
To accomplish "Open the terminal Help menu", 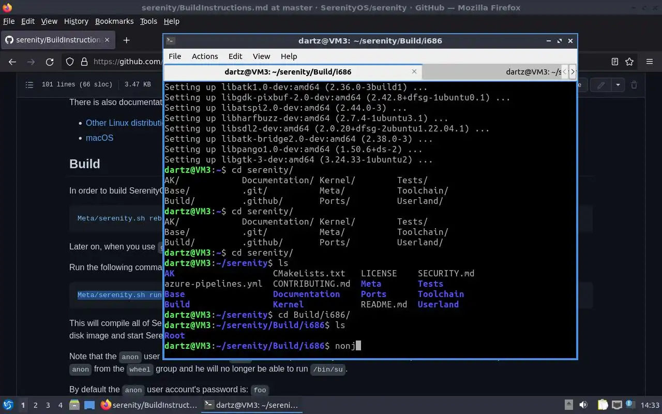I will (289, 56).
